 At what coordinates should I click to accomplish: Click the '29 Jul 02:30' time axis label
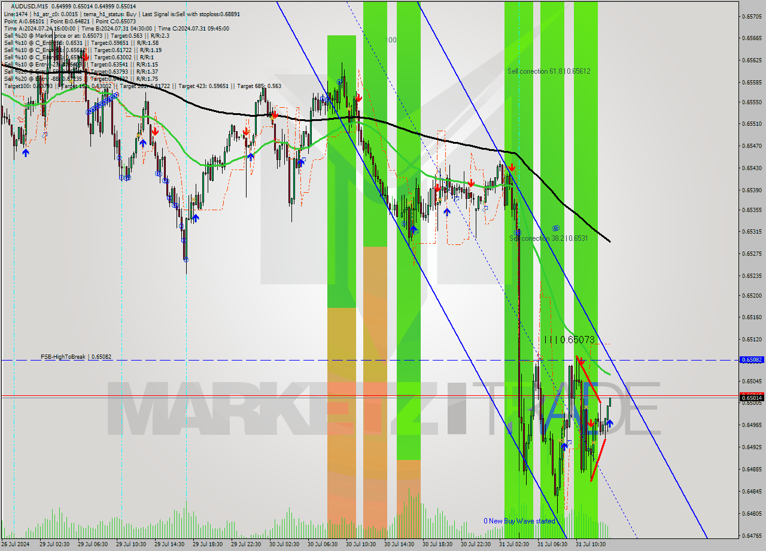click(54, 544)
